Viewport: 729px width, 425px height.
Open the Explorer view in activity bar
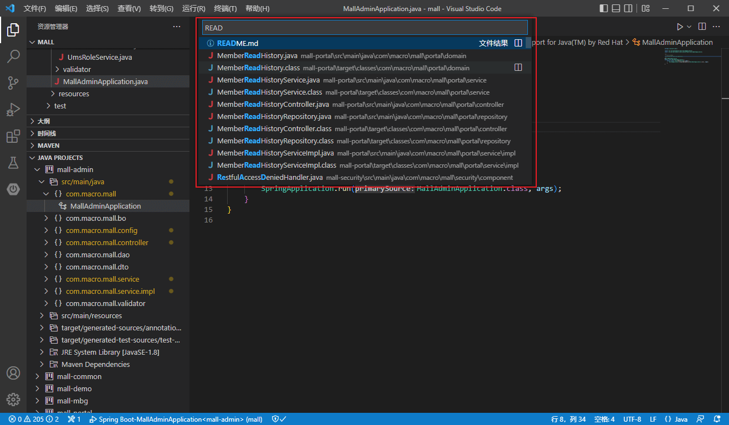coord(13,30)
